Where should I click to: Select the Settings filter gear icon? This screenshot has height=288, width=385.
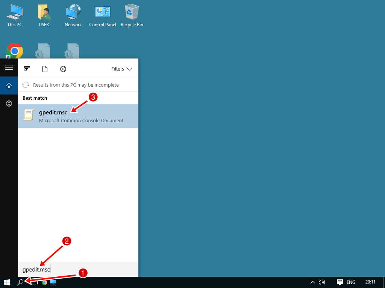click(63, 69)
